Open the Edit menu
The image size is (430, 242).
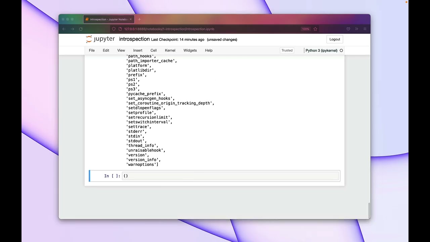click(x=106, y=50)
